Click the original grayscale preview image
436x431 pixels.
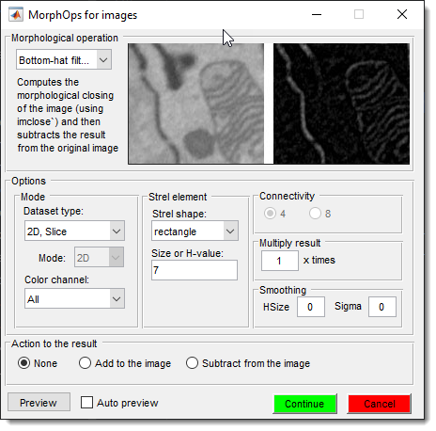[x=196, y=104]
